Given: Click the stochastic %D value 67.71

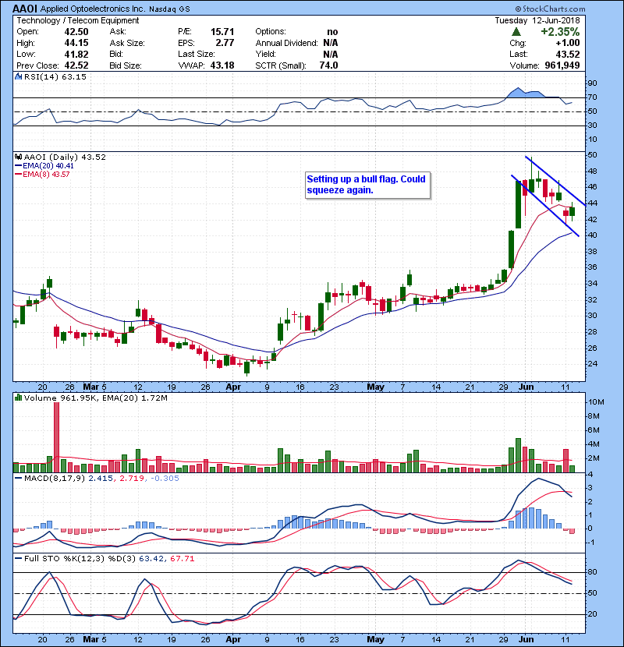Looking at the screenshot, I should coord(182,559).
